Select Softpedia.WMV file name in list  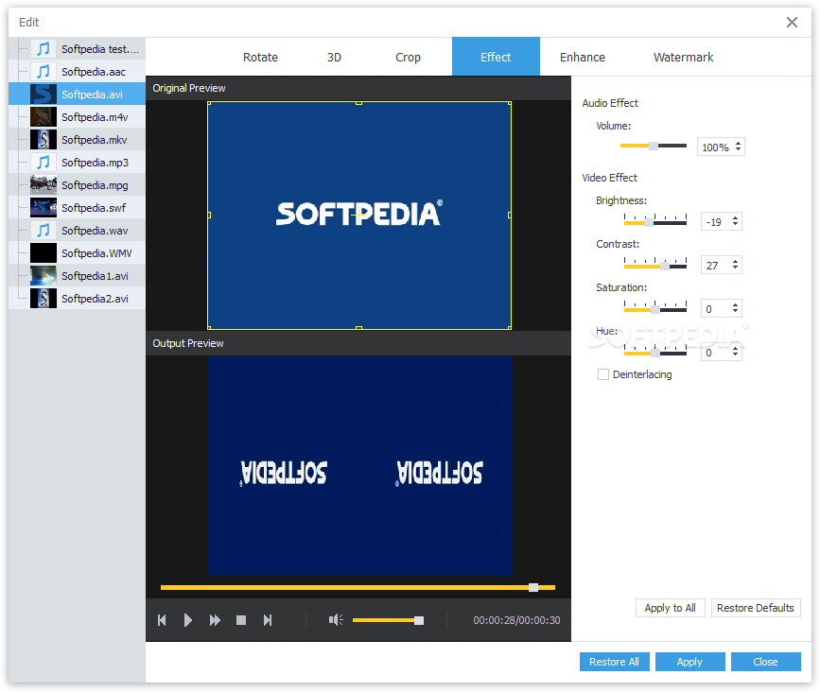coord(96,253)
